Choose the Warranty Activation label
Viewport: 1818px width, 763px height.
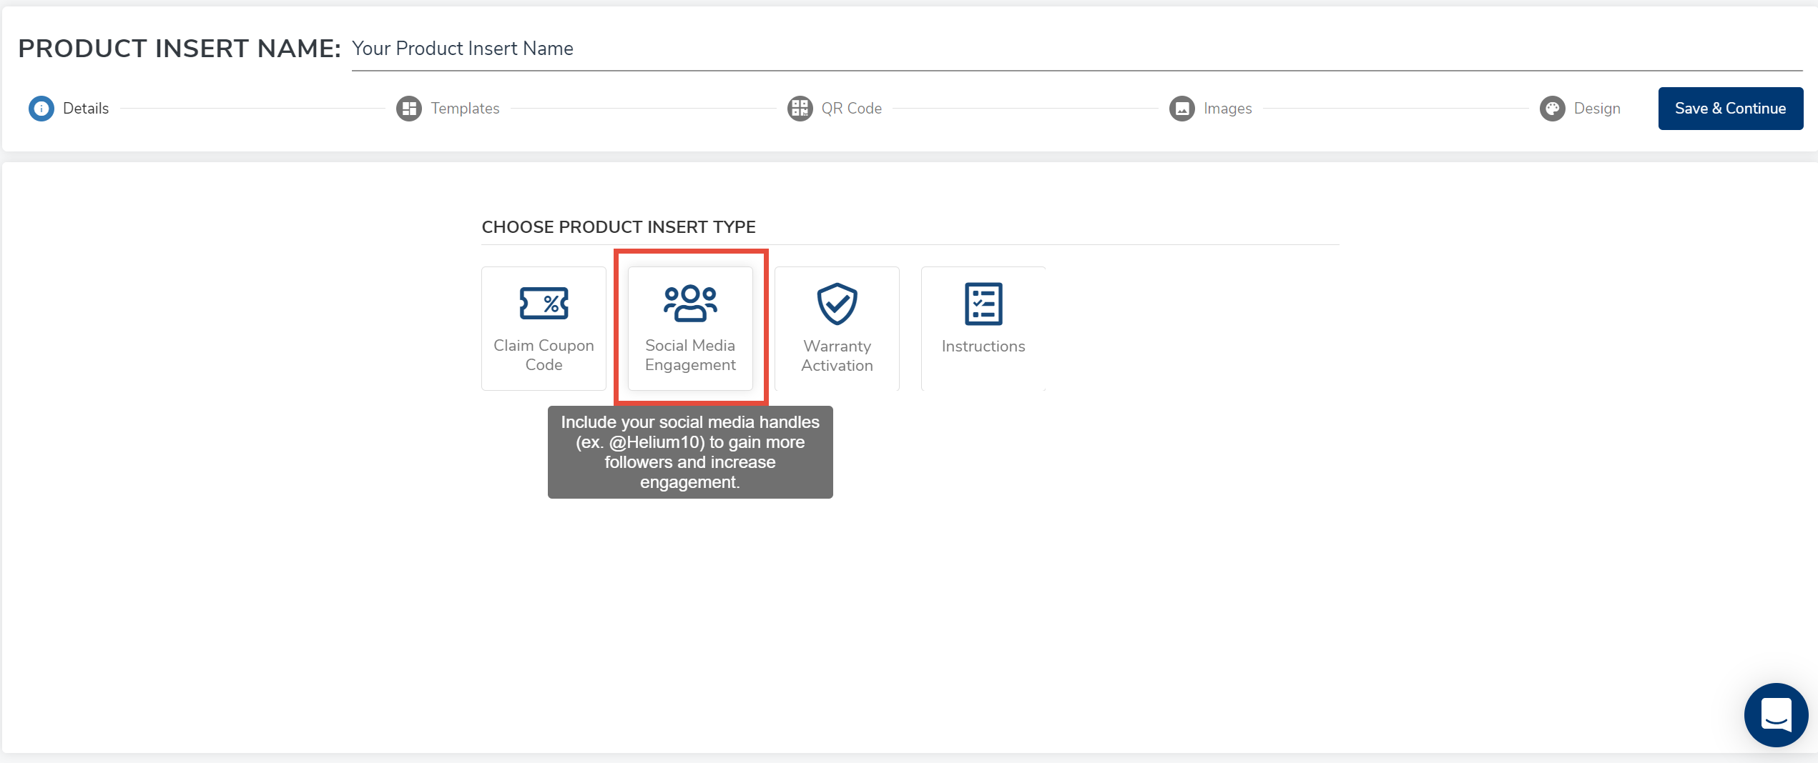point(837,356)
